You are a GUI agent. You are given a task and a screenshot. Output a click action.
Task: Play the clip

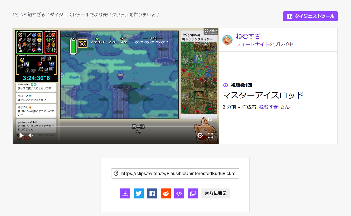pyautogui.click(x=21, y=135)
